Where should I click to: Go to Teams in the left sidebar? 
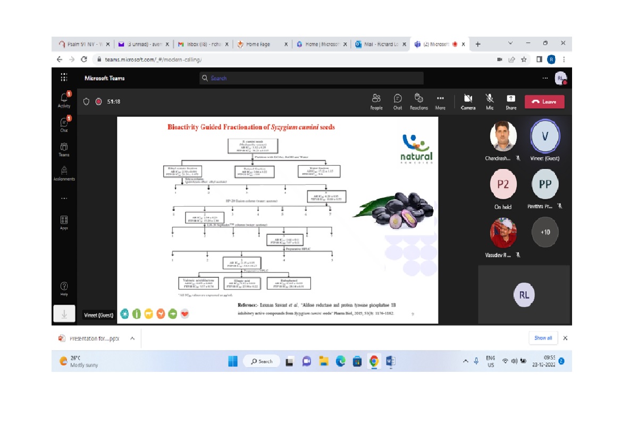coord(64,149)
